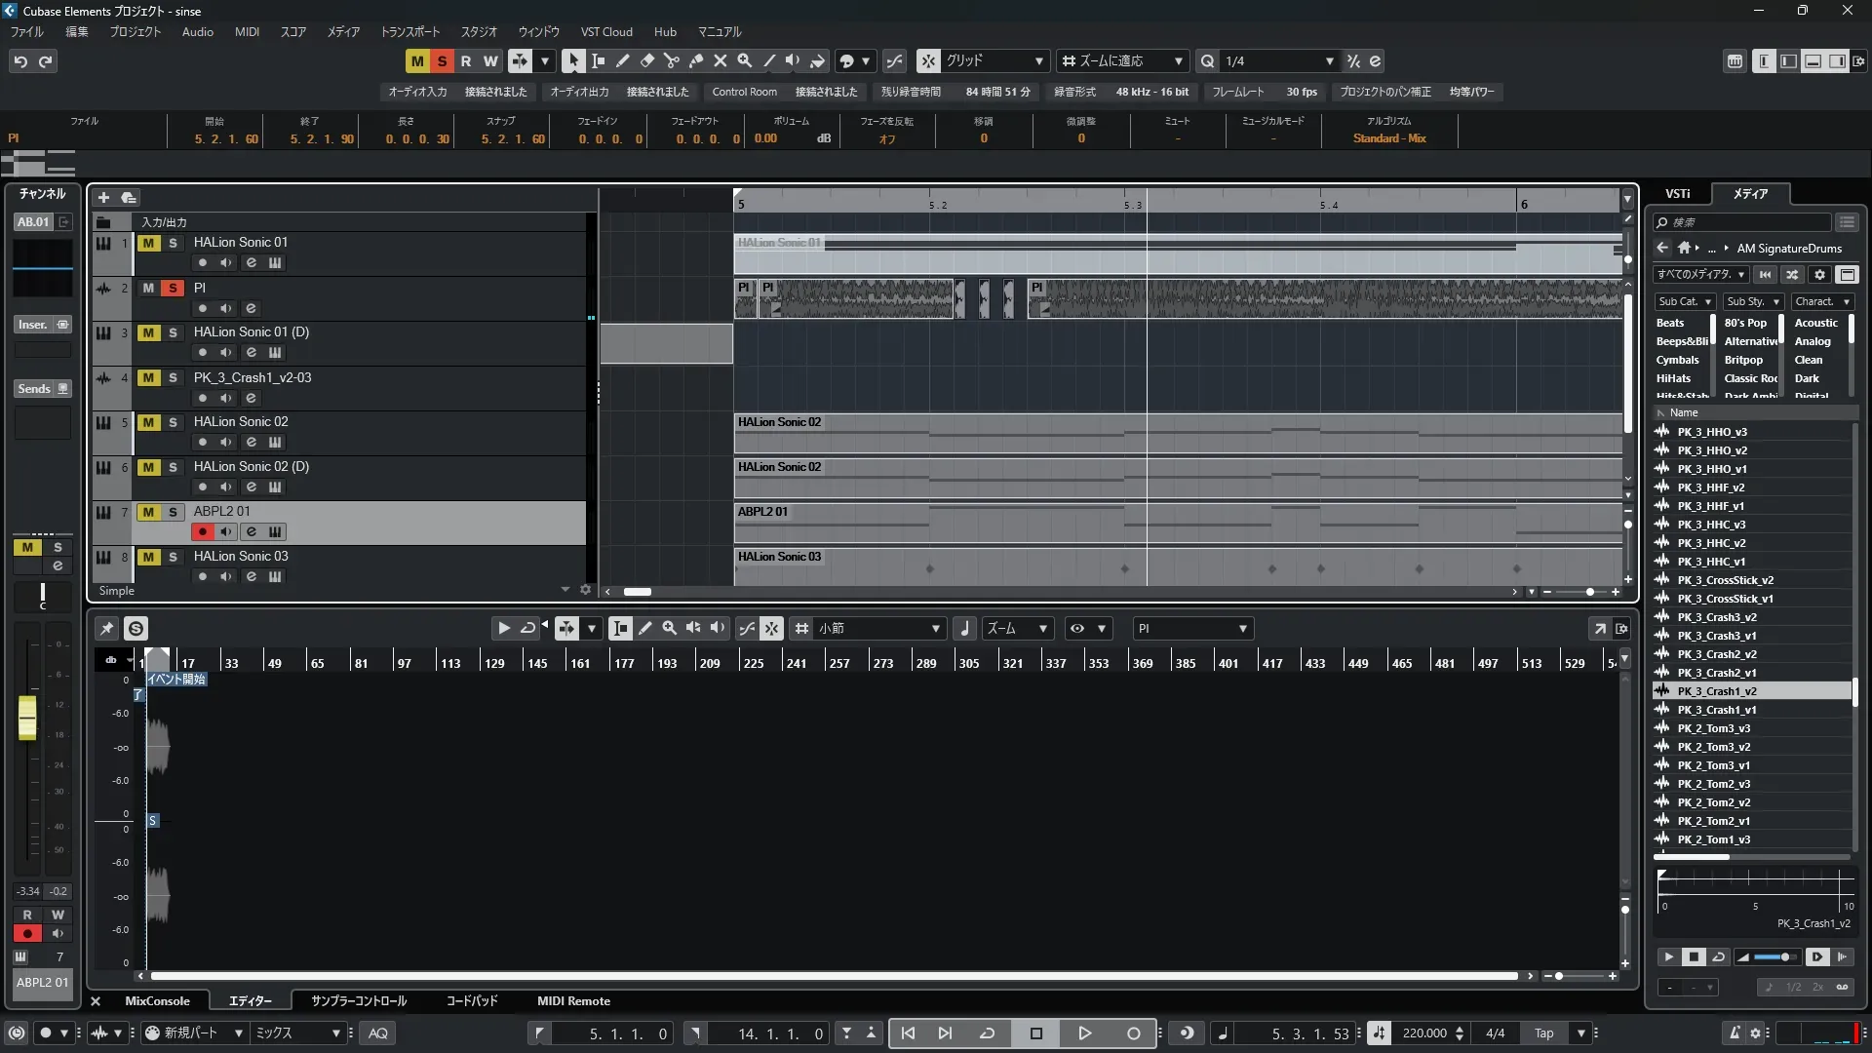Choose the Zoom magnifier tool
The image size is (1872, 1053).
pyautogui.click(x=744, y=60)
